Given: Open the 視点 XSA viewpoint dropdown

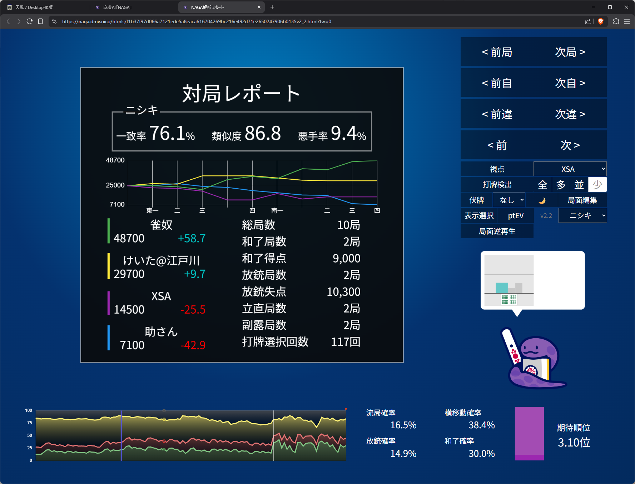Looking at the screenshot, I should point(570,169).
